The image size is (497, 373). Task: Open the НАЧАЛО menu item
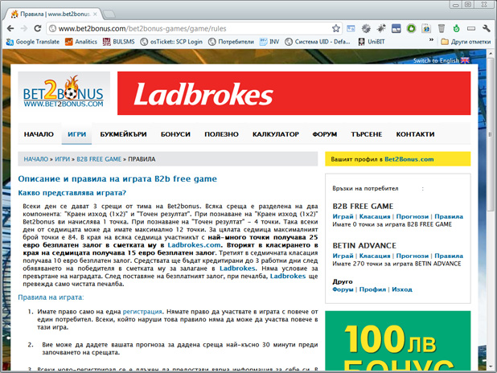click(x=39, y=134)
